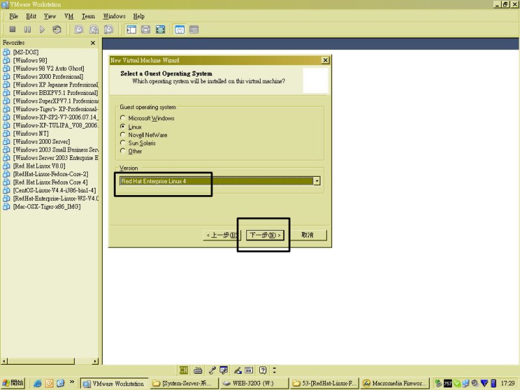Click the Power On play icon
Image resolution: width=520 pixels, height=390 pixels.
[x=42, y=29]
